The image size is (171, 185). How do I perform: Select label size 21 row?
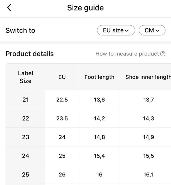[x=26, y=100]
